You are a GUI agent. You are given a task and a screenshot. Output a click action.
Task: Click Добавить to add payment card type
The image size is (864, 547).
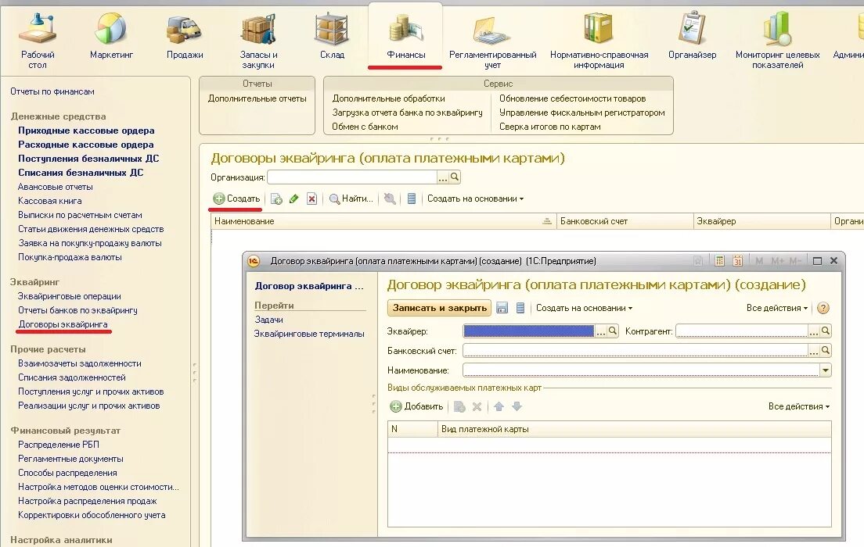click(x=416, y=406)
